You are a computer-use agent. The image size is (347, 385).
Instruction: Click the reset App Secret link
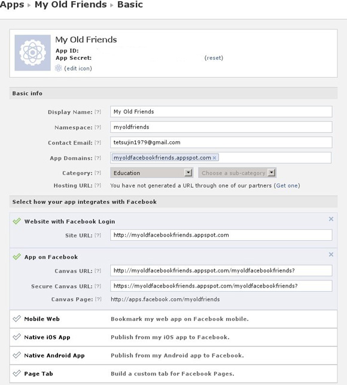[214, 58]
